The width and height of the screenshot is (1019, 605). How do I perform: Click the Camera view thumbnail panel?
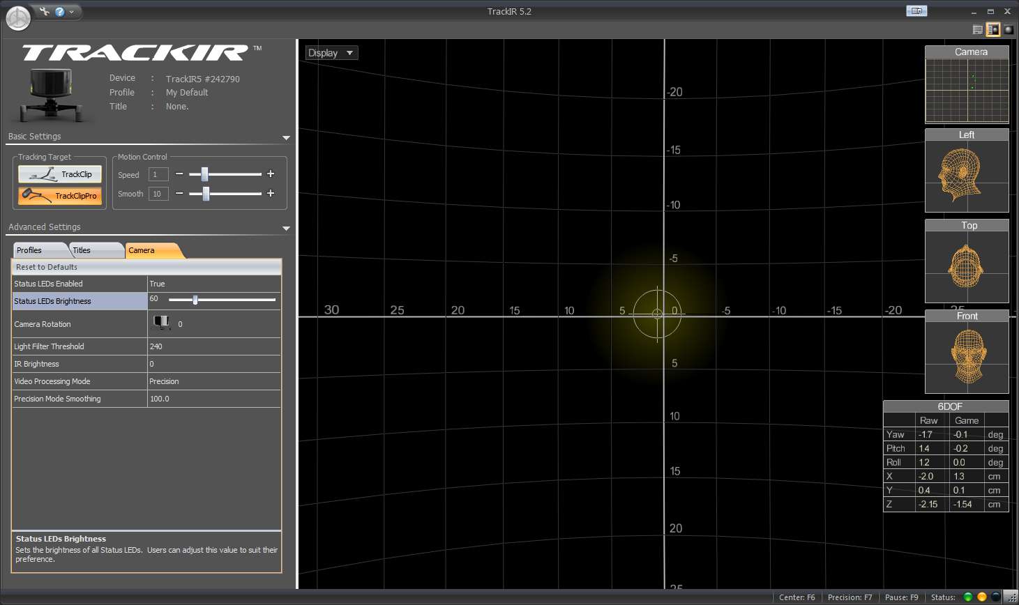click(967, 85)
